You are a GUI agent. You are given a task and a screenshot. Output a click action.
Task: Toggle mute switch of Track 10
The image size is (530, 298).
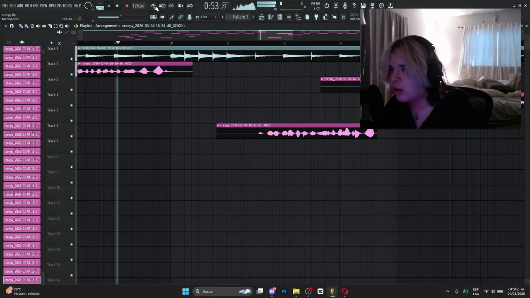[x=72, y=198]
